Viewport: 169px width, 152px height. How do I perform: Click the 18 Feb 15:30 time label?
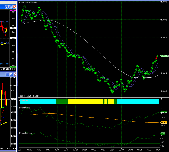[x=11, y=148]
